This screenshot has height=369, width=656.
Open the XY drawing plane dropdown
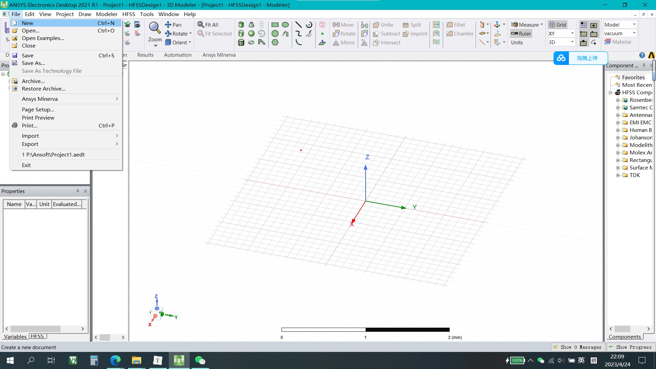572,33
